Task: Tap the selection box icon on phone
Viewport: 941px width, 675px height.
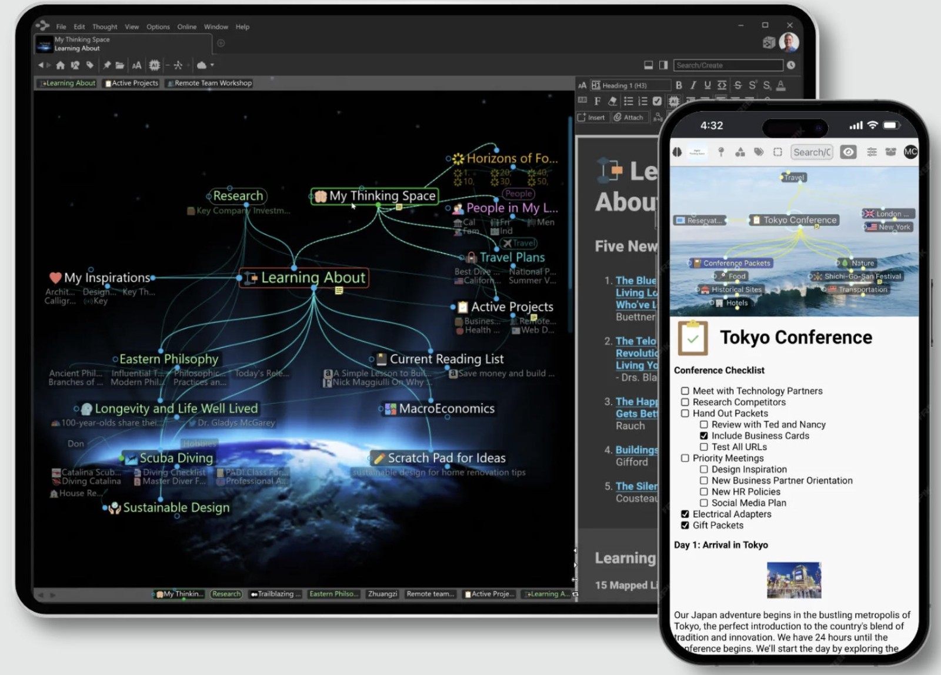Action: 778,152
